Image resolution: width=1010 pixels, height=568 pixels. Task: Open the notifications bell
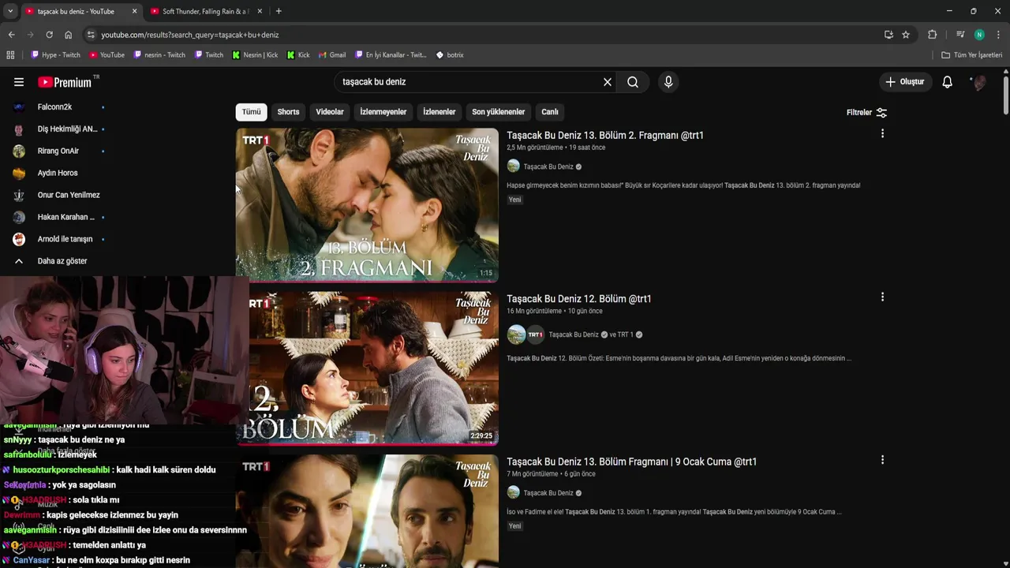pyautogui.click(x=948, y=82)
